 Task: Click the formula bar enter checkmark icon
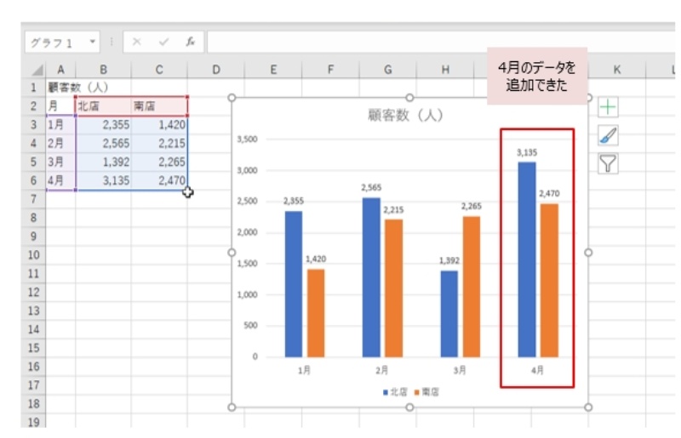click(163, 42)
